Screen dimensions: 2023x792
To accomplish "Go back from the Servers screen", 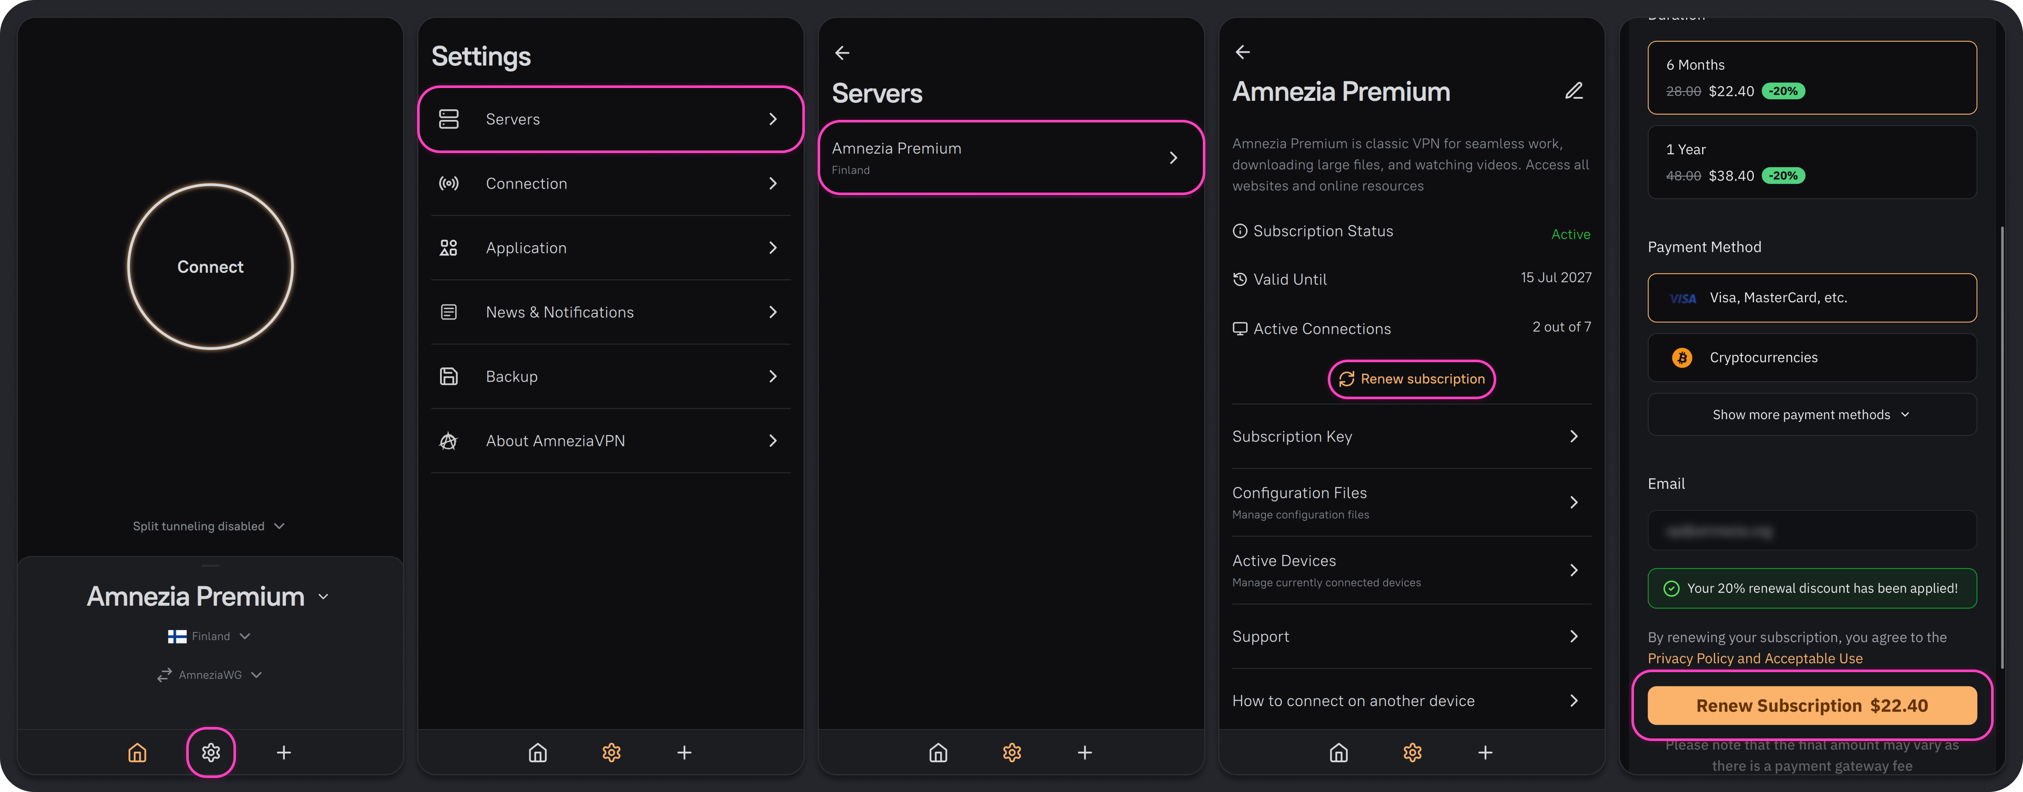I will [842, 53].
